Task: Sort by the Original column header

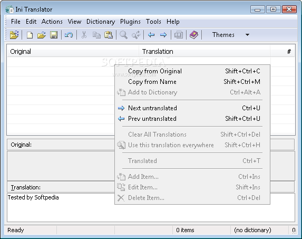Action: click(x=73, y=52)
